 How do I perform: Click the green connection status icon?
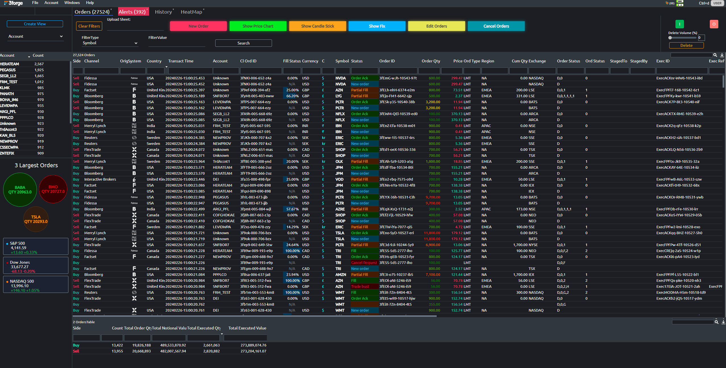[x=680, y=1]
